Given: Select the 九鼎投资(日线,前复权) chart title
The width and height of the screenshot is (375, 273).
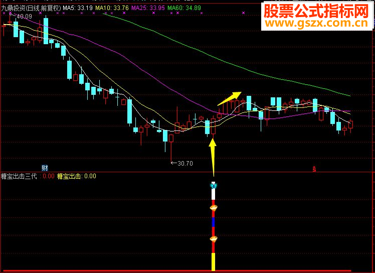Looking at the screenshot, I should click(x=31, y=9).
